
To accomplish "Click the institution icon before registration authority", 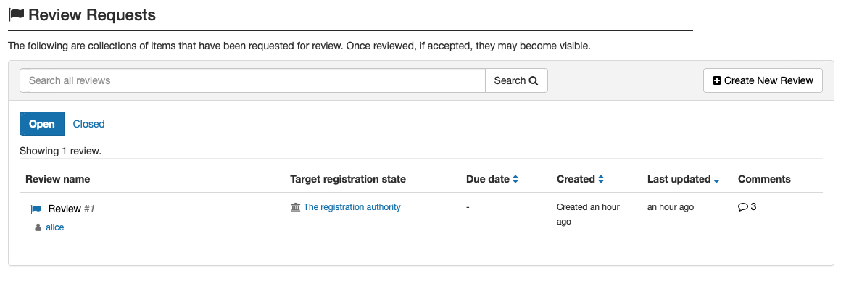I will (296, 207).
